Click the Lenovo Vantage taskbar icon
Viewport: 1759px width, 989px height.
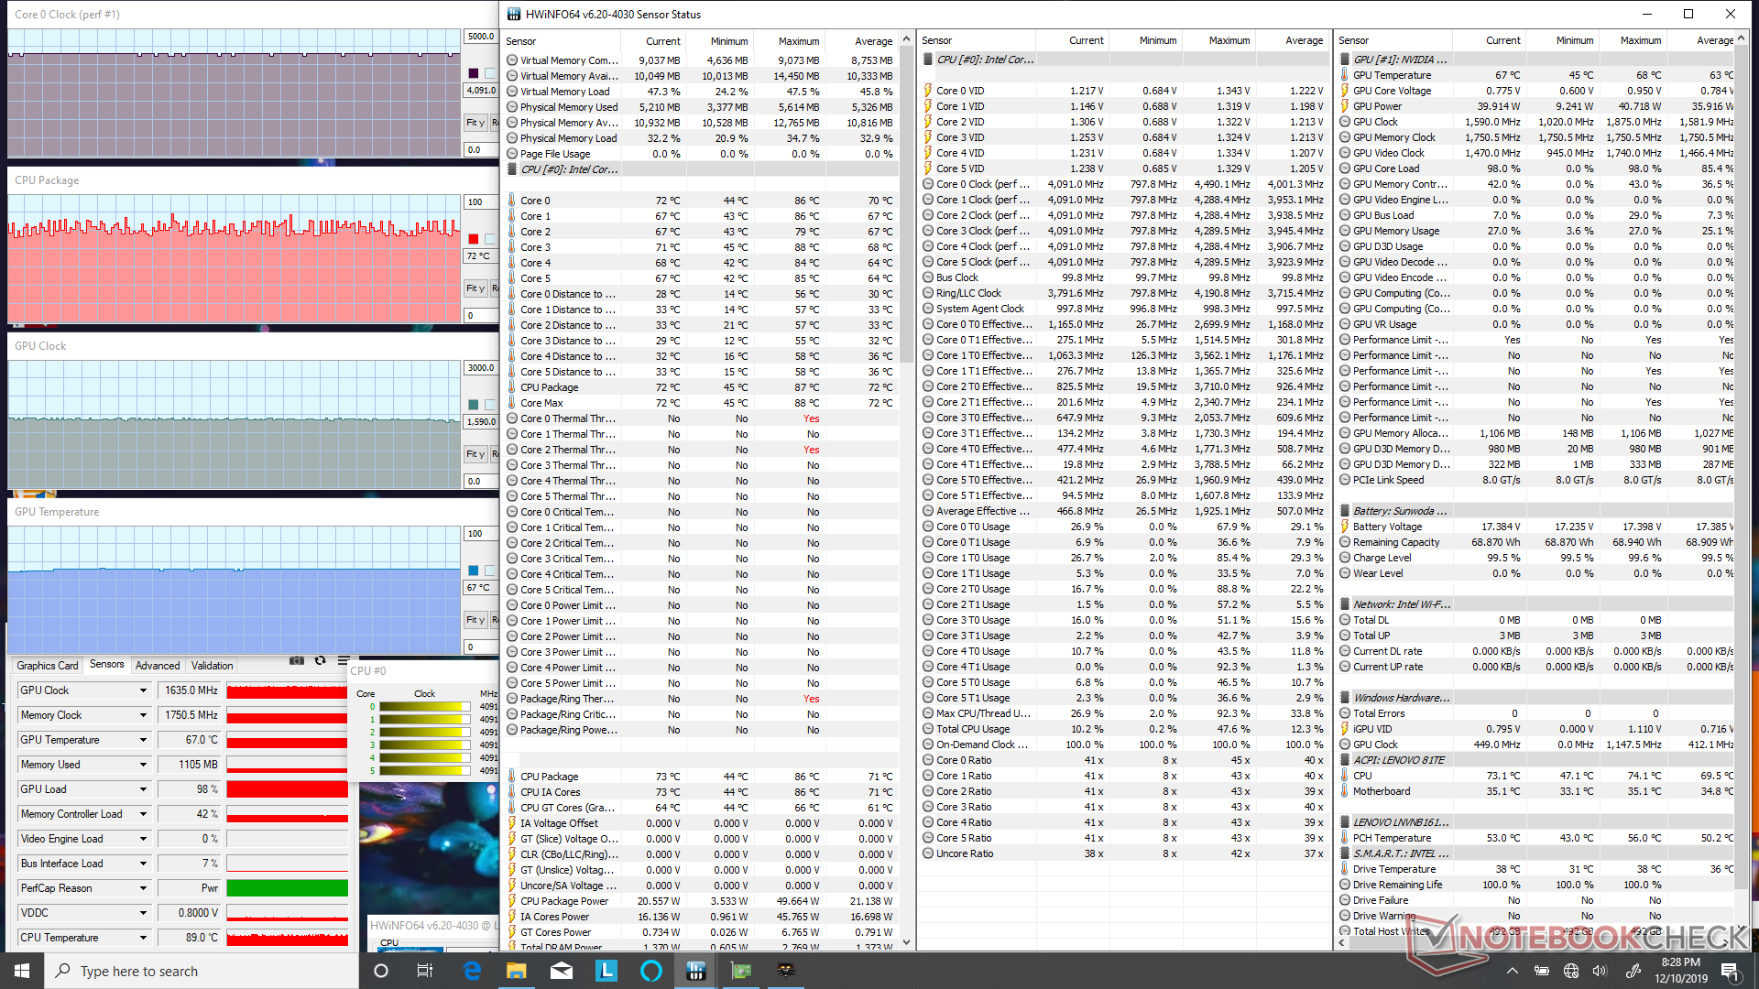pos(606,971)
